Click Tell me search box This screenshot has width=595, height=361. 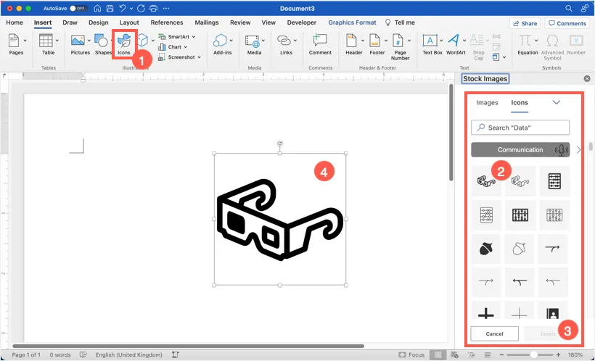point(400,22)
